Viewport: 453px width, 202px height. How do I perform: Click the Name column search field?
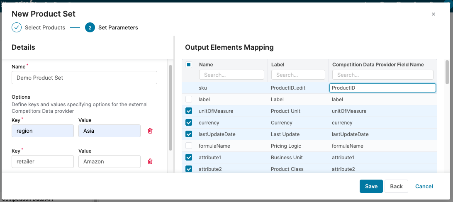[231, 75]
